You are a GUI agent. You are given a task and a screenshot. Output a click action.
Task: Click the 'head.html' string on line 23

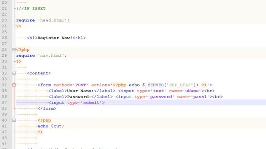click(x=52, y=20)
